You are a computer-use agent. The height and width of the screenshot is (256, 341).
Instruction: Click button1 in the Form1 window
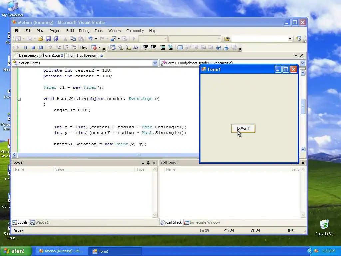[x=243, y=128]
